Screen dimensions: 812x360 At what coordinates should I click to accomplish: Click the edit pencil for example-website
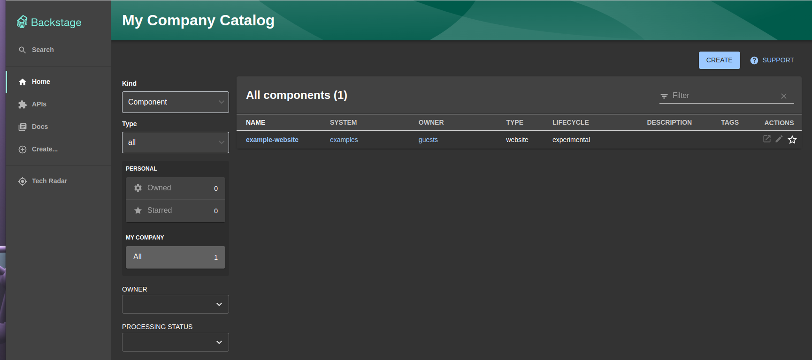point(779,139)
